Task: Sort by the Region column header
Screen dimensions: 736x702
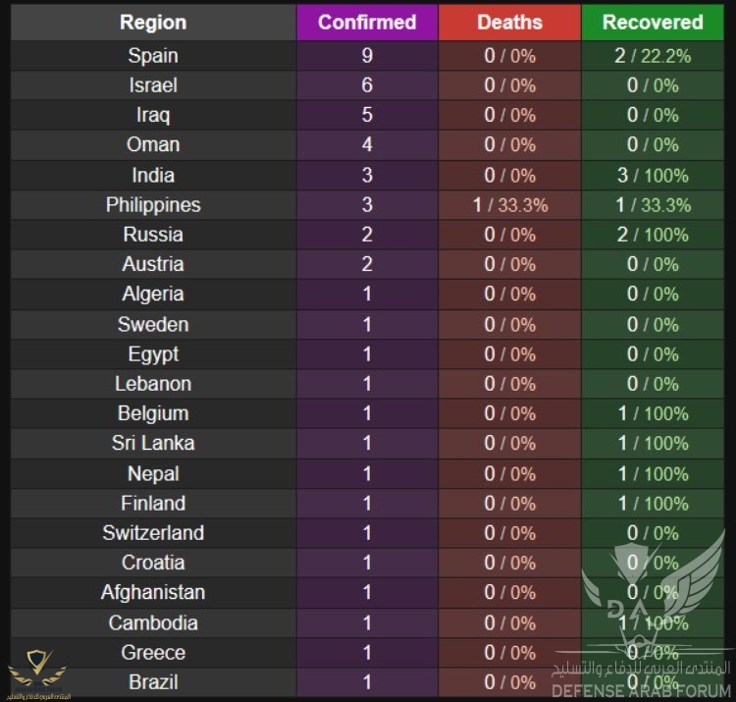Action: (153, 23)
